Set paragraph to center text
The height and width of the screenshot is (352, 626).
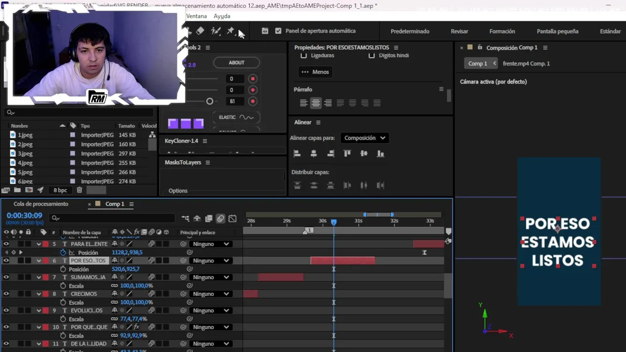[316, 103]
